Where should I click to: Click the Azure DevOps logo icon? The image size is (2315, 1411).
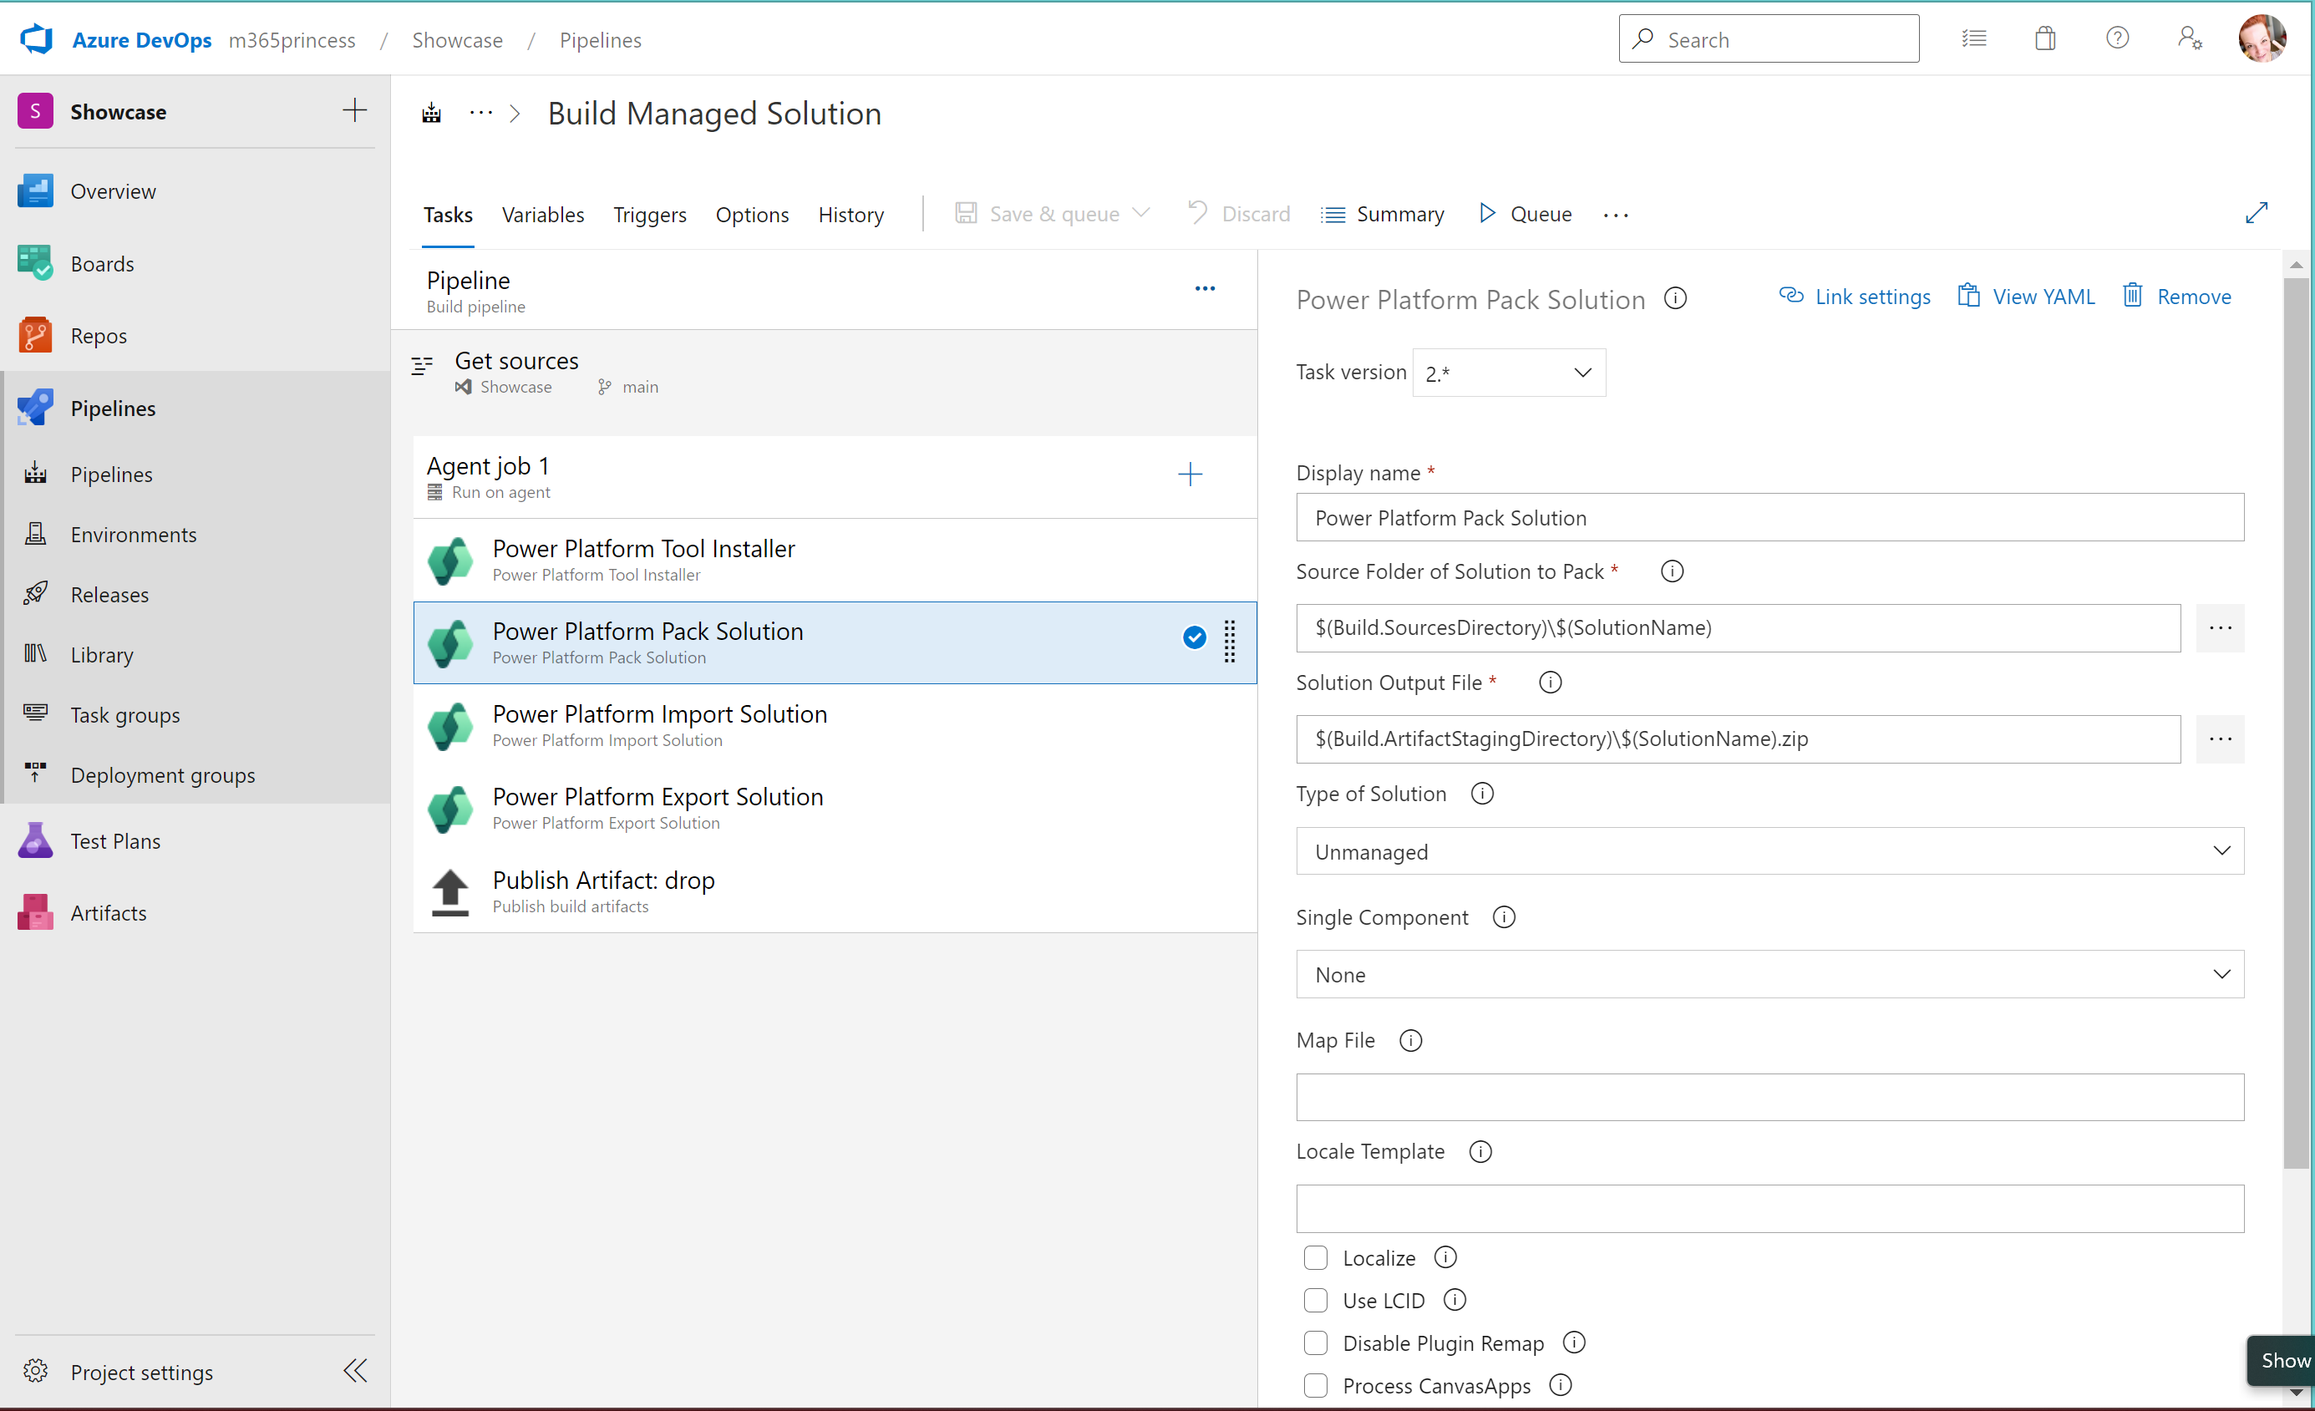[x=37, y=39]
